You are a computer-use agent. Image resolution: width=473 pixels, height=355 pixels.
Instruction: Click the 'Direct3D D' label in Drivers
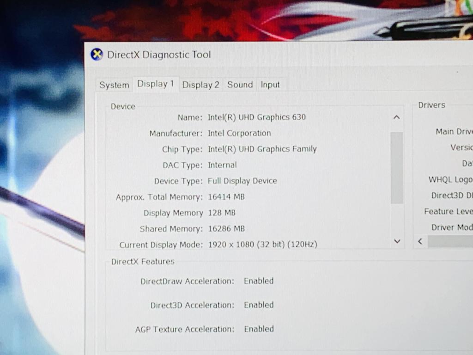tap(452, 196)
